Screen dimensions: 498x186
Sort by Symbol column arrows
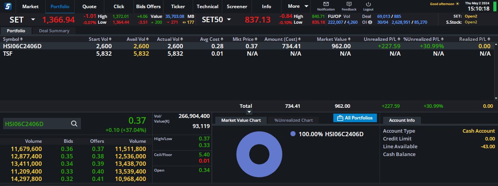[x=21, y=39]
